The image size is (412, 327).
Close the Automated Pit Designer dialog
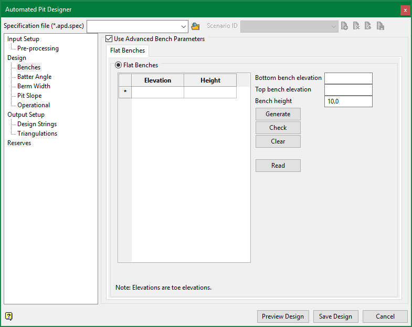[405, 9]
